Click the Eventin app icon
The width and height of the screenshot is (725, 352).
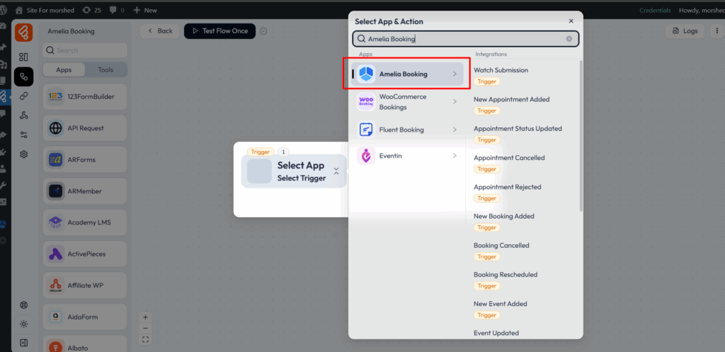[x=366, y=156]
